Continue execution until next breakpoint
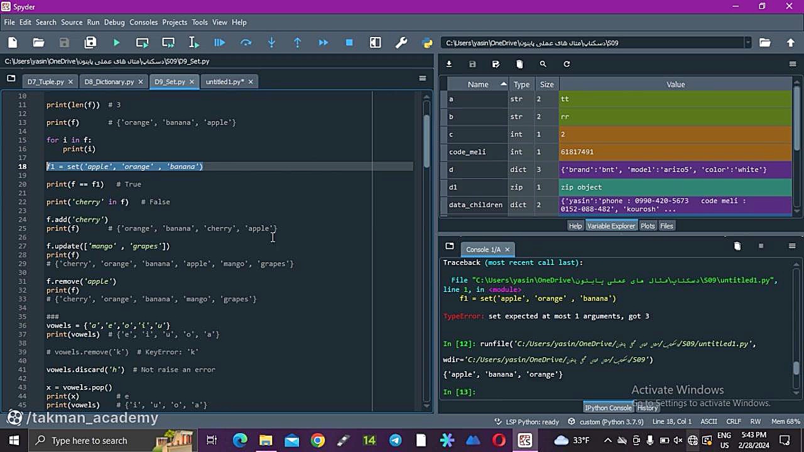This screenshot has height=452, width=804. pyautogui.click(x=323, y=43)
